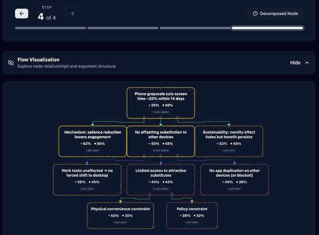Open the Decomposed Node button
319x235 pixels.
[275, 14]
